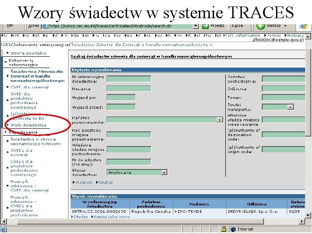Click the Odbiorca input field
This screenshot has height=234, width=312.
point(284,88)
